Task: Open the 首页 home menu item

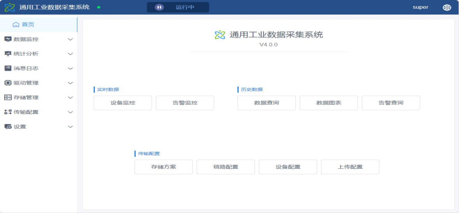Action: pyautogui.click(x=23, y=25)
